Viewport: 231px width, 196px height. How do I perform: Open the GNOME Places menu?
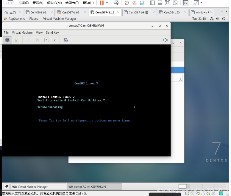[34, 19]
